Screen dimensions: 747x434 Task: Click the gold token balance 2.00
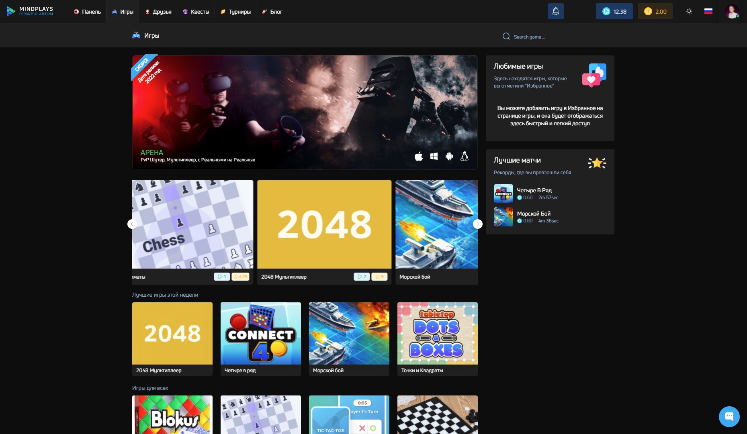(x=655, y=12)
